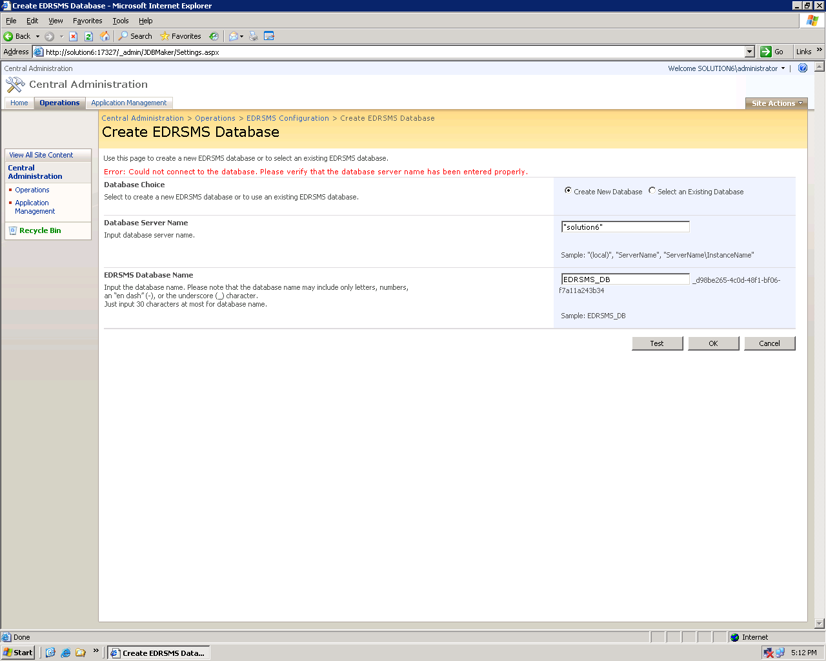The height and width of the screenshot is (661, 826).
Task: Click the Create EDRSMS Data... taskbar button
Action: 159,653
